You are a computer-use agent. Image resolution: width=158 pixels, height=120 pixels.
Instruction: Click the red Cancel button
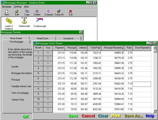pyautogui.click(x=88, y=116)
